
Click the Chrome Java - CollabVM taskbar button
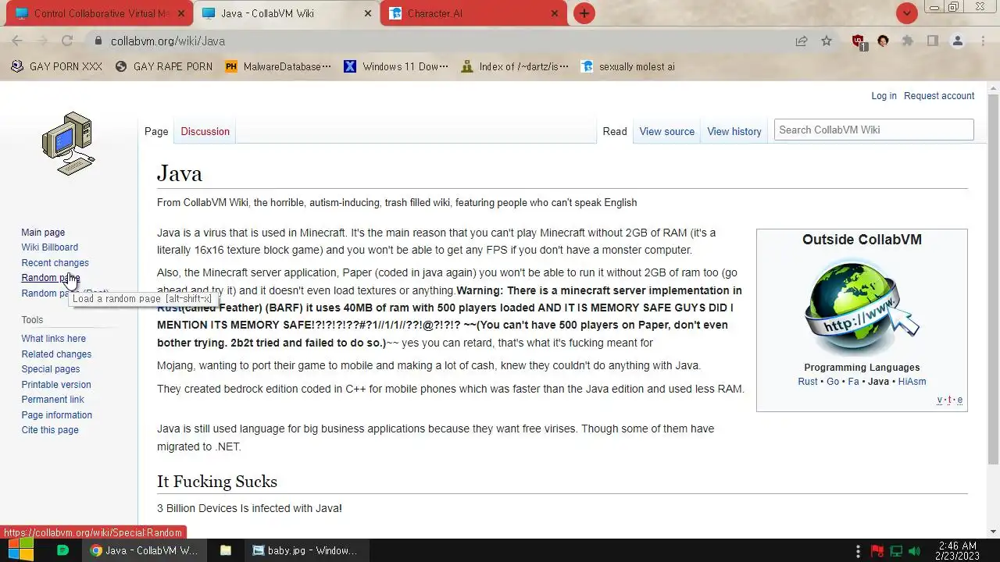(x=144, y=550)
